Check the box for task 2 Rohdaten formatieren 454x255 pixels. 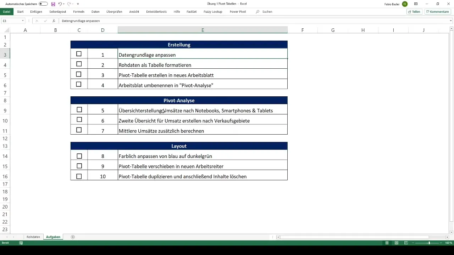point(79,64)
